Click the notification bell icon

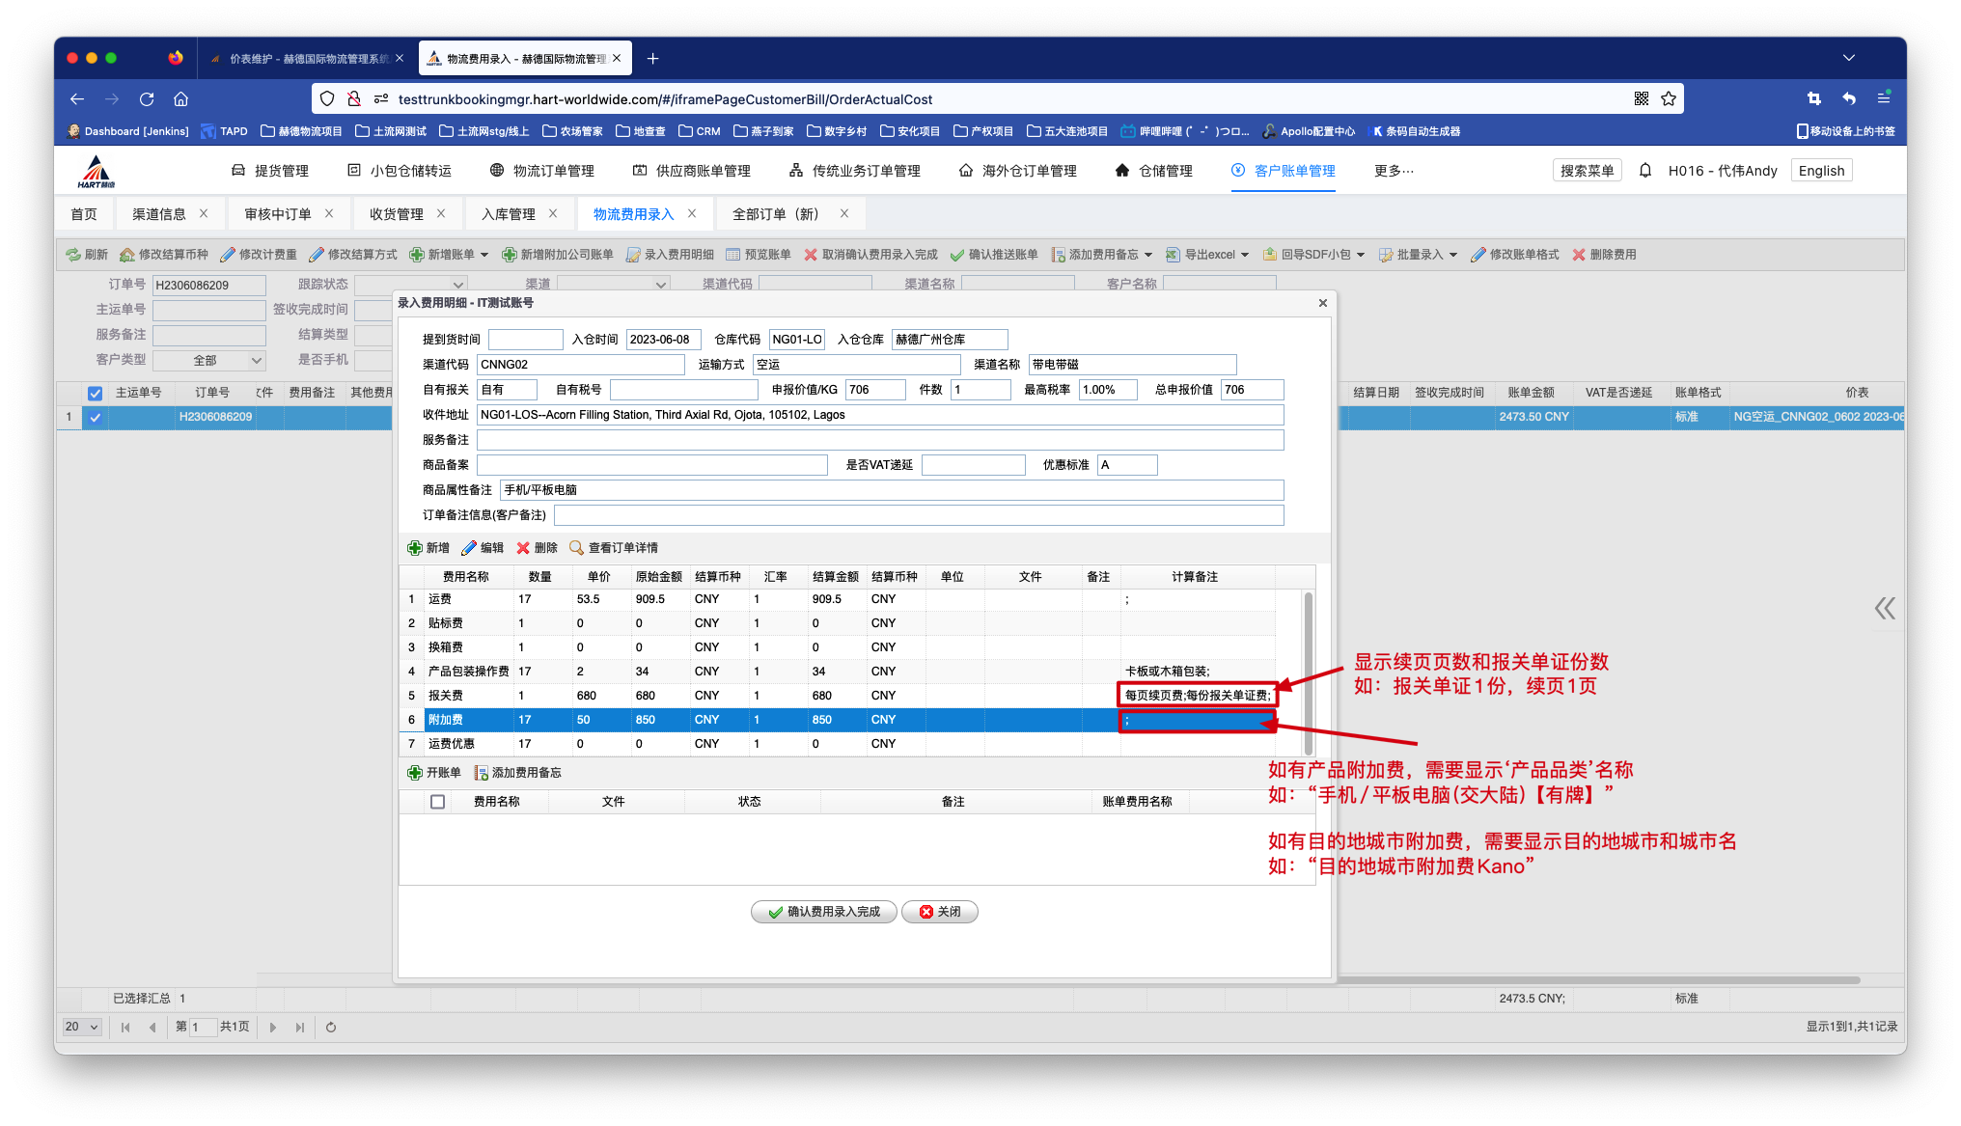[x=1645, y=171]
